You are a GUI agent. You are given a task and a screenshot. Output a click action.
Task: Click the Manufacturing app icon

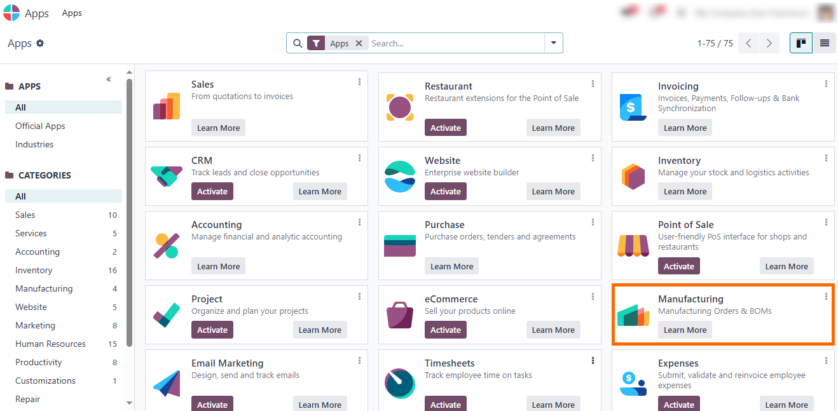[x=633, y=314]
